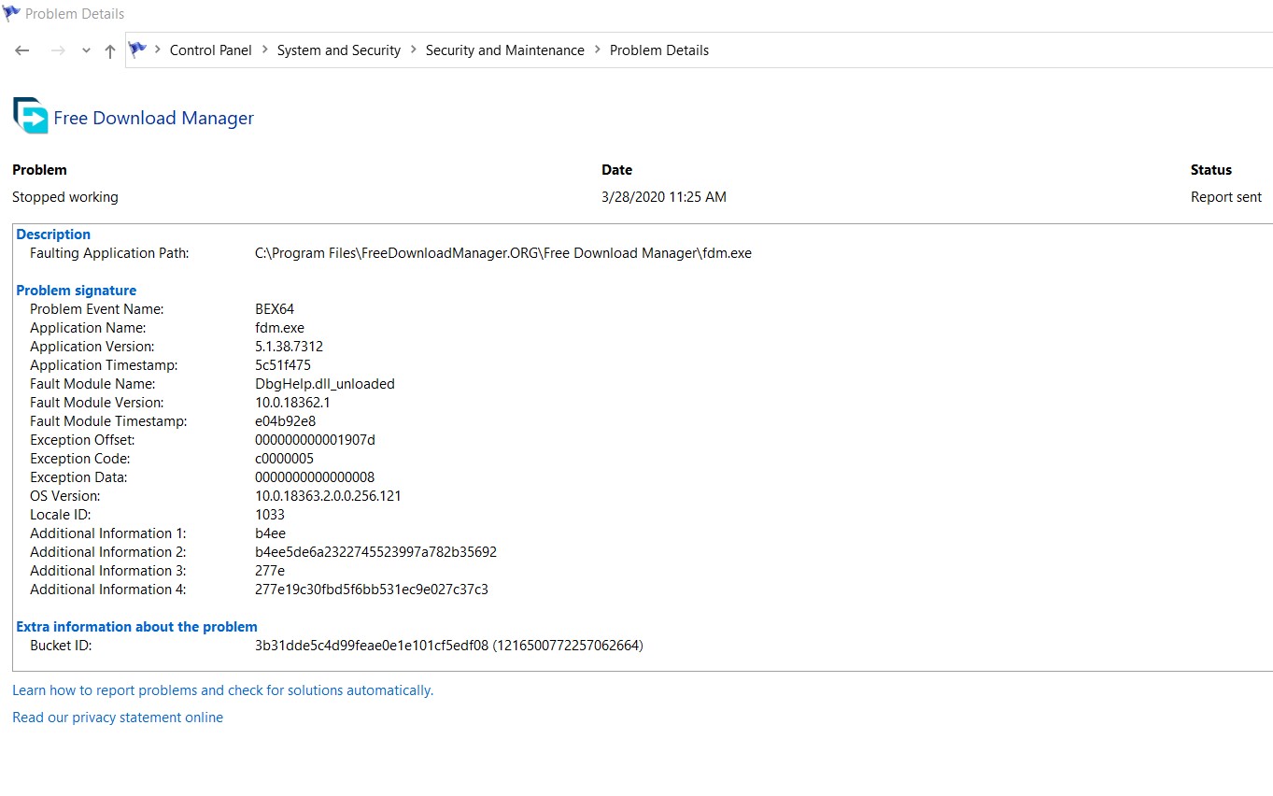Image resolution: width=1273 pixels, height=796 pixels.
Task: Click the OS Version label
Action: [x=65, y=496]
